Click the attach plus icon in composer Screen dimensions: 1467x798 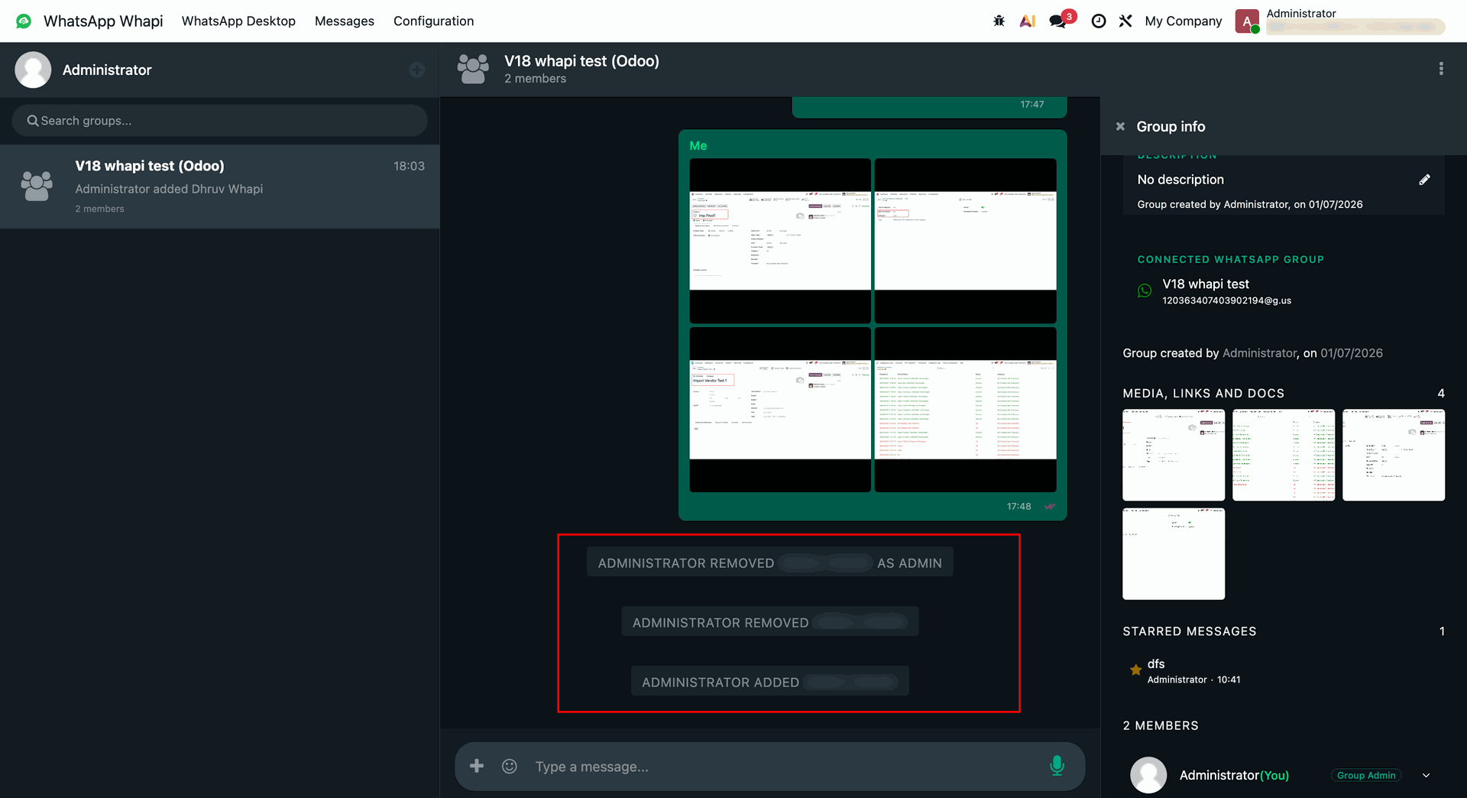tap(476, 766)
